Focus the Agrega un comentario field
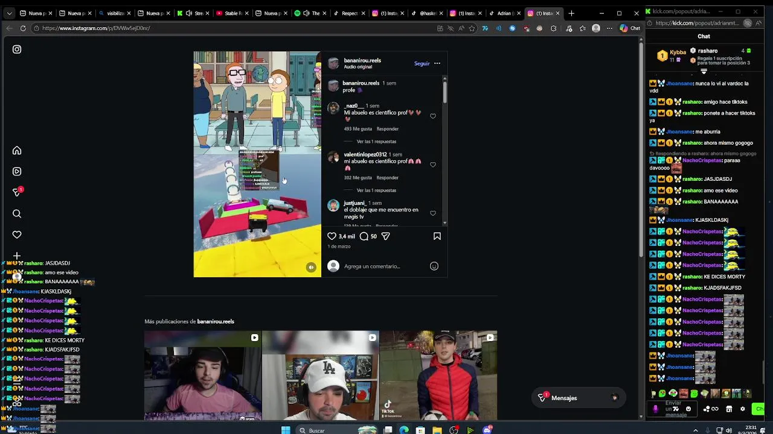The height and width of the screenshot is (434, 773). [384, 266]
